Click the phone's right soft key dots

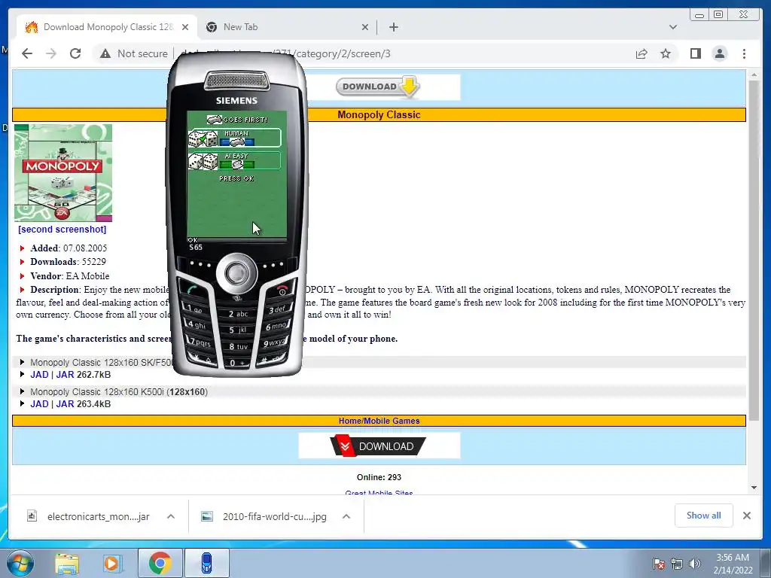click(x=273, y=265)
